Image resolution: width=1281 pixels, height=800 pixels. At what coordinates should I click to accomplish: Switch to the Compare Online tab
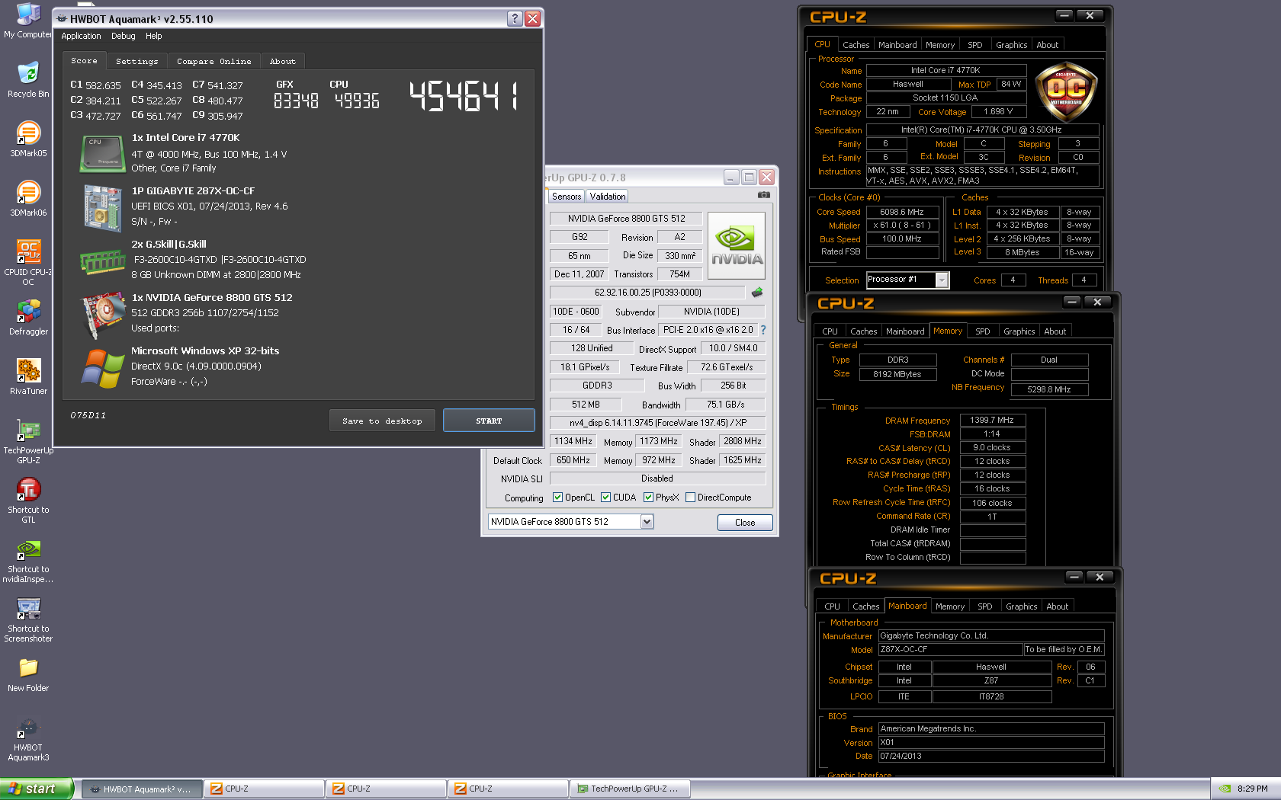click(x=213, y=61)
